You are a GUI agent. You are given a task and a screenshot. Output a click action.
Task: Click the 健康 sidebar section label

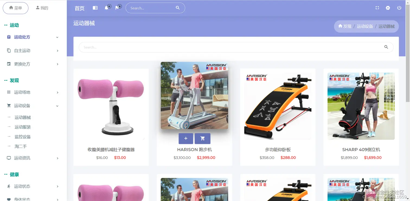tap(14, 174)
